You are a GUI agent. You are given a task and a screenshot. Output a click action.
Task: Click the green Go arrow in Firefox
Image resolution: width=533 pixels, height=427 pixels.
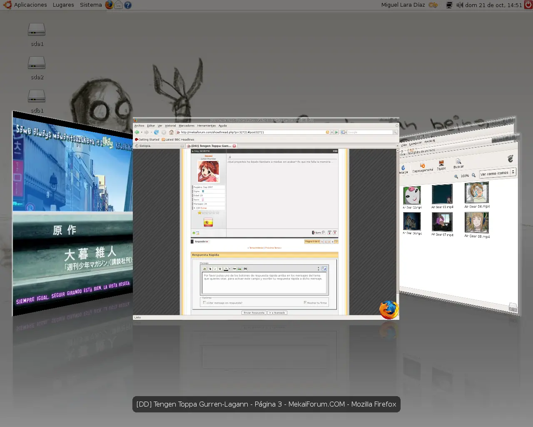click(x=336, y=132)
